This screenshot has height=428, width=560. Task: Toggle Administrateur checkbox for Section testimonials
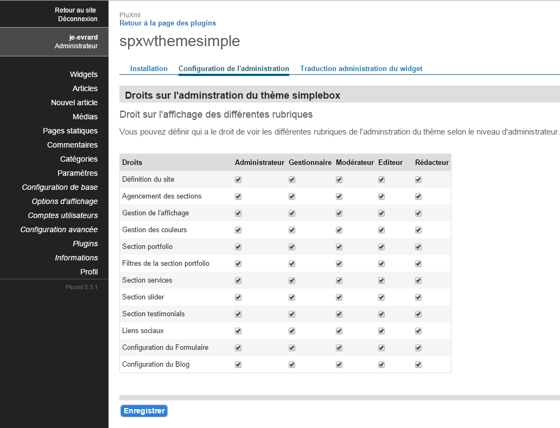pos(238,314)
